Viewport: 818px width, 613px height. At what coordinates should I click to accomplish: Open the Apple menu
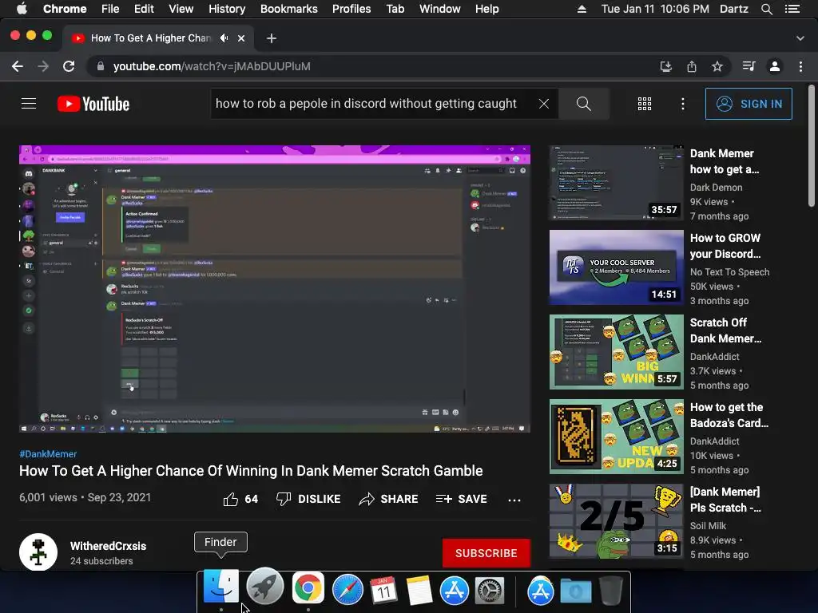(x=22, y=9)
